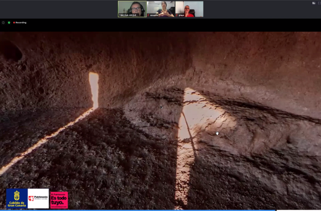Image resolution: width=321 pixels, height=211 pixels.
Task: Click the light streak on the cave floor
Action: (44, 140)
